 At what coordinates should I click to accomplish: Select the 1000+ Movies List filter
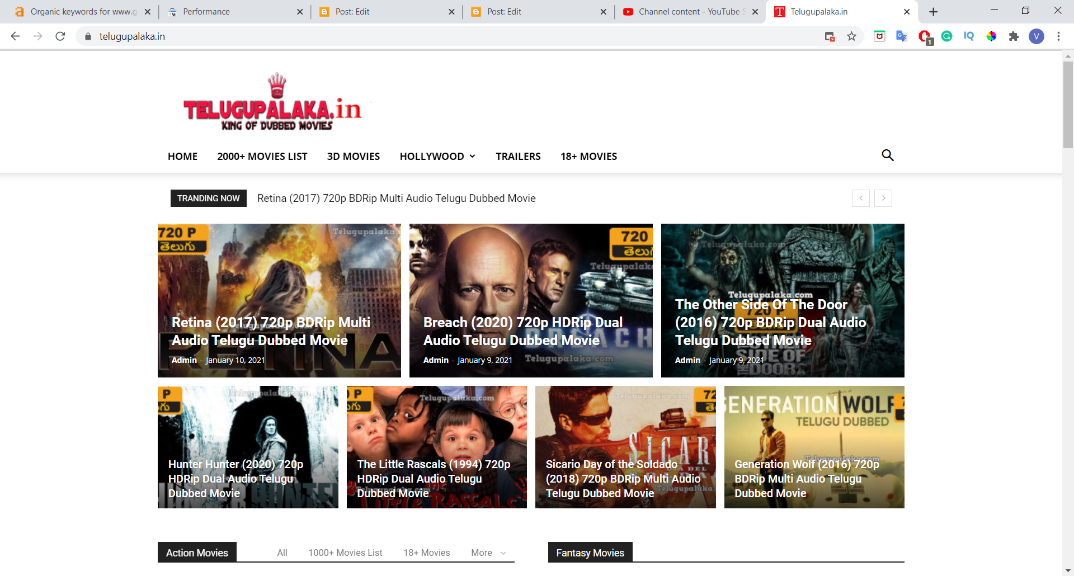(345, 553)
